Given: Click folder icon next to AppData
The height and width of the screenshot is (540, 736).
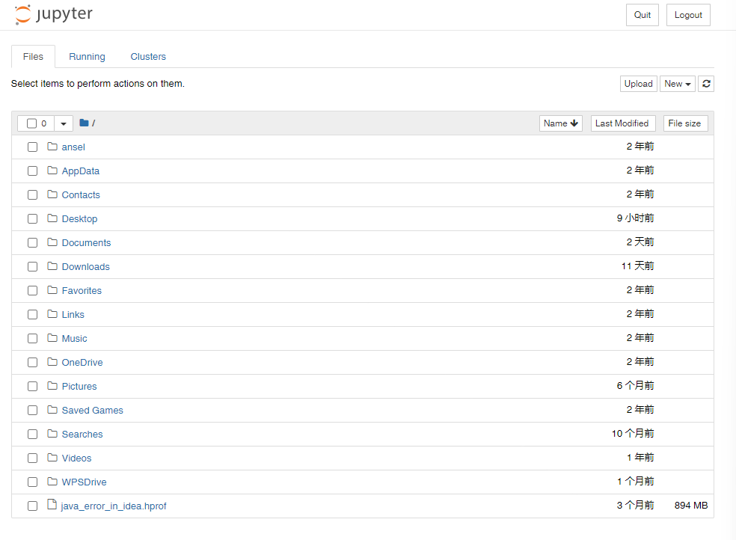Looking at the screenshot, I should (x=52, y=171).
